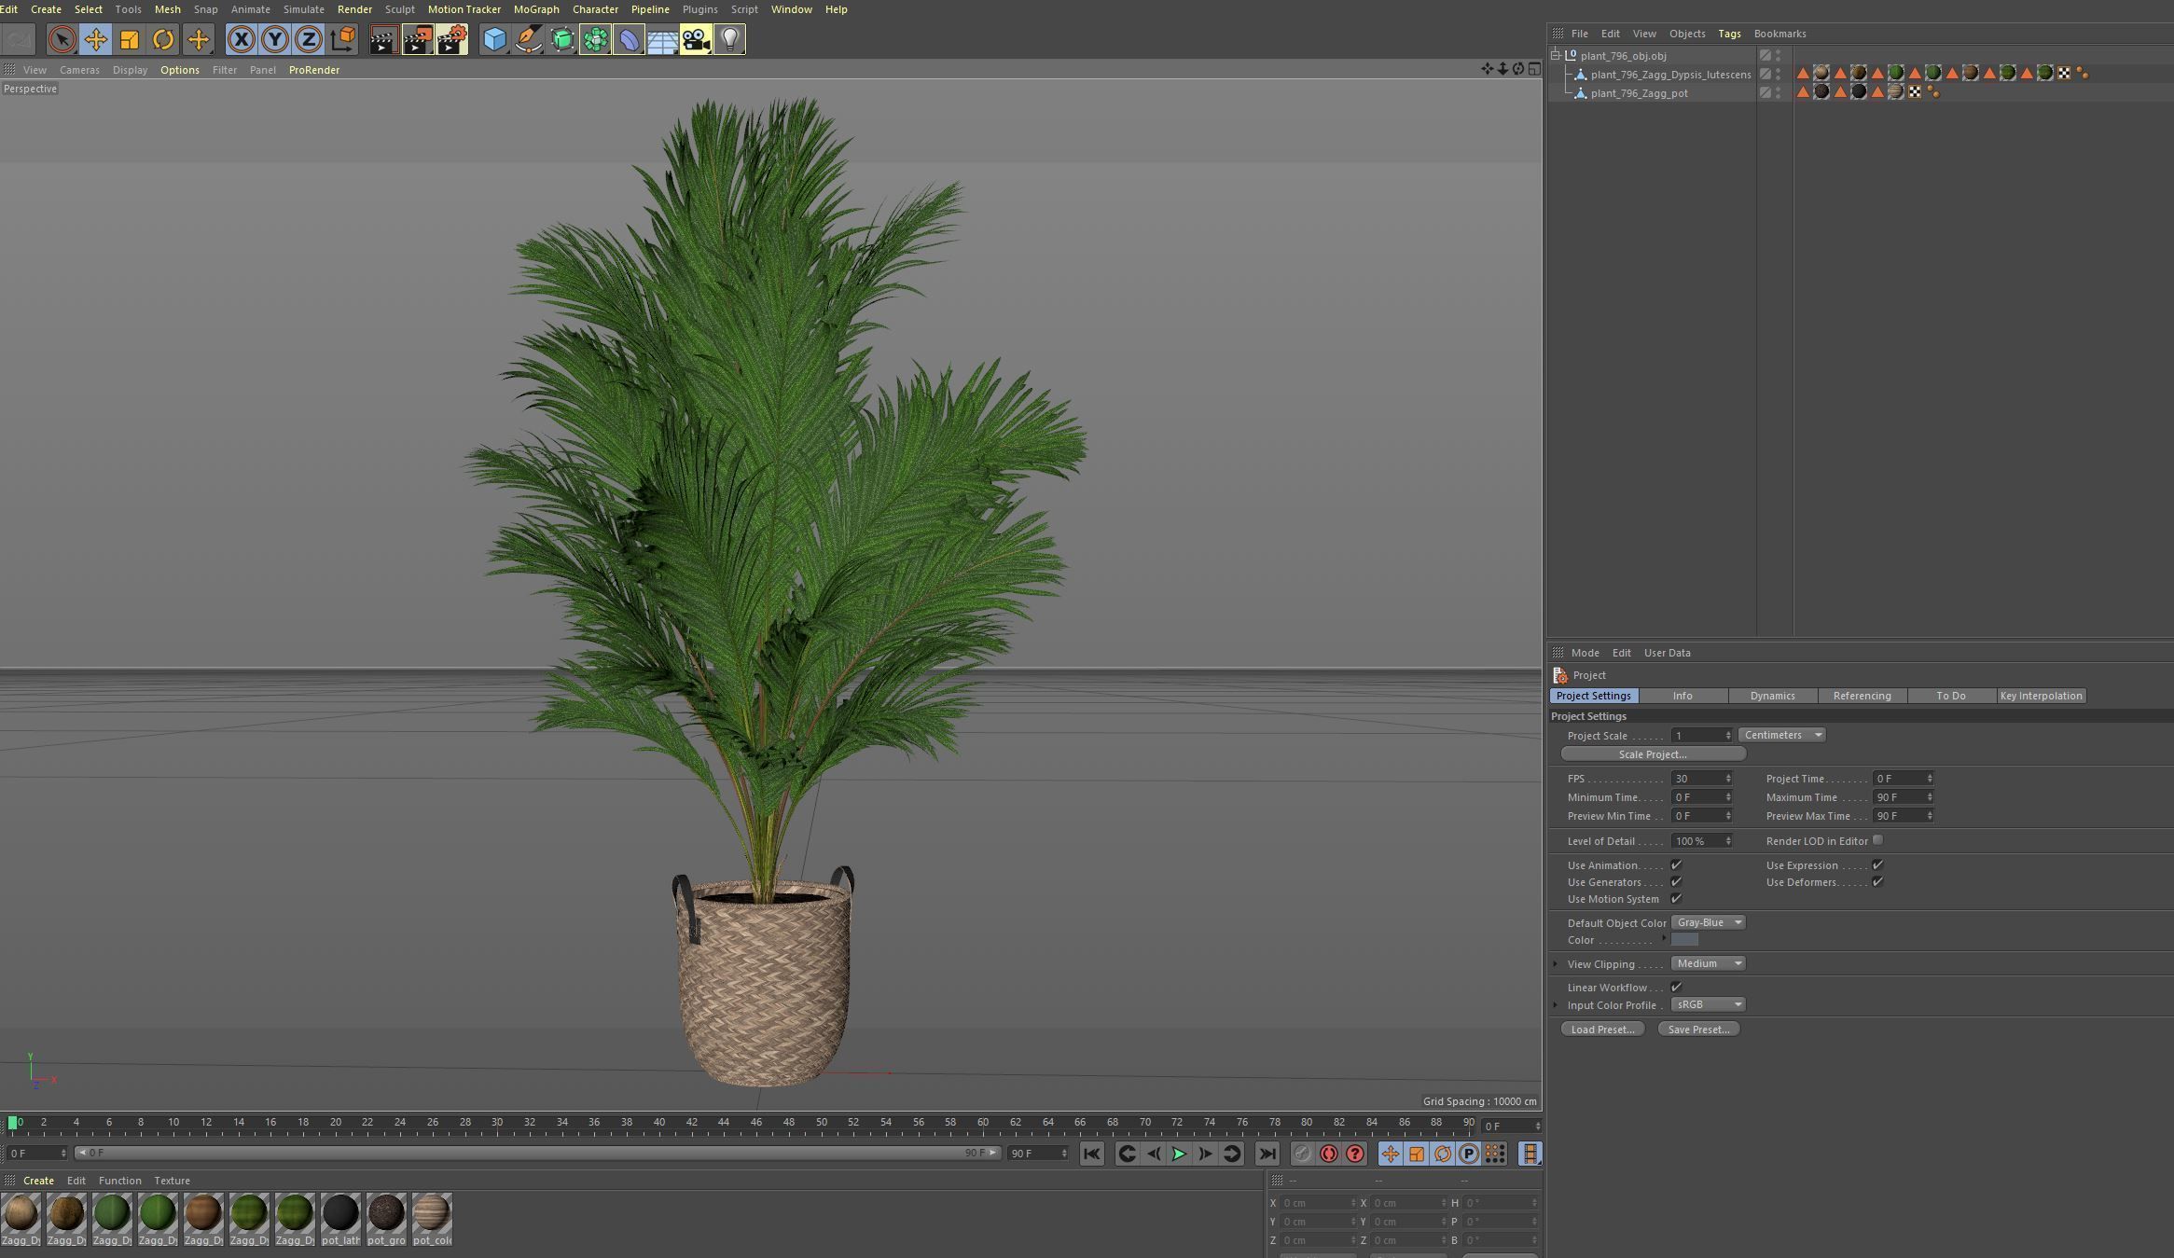Click the Load Preset button
Viewport: 2174px width, 1258px height.
(x=1602, y=1029)
